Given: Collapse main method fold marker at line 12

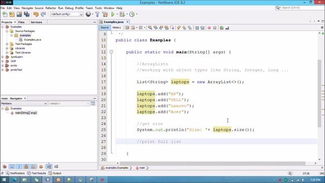Looking at the screenshot, I should tap(111, 52).
